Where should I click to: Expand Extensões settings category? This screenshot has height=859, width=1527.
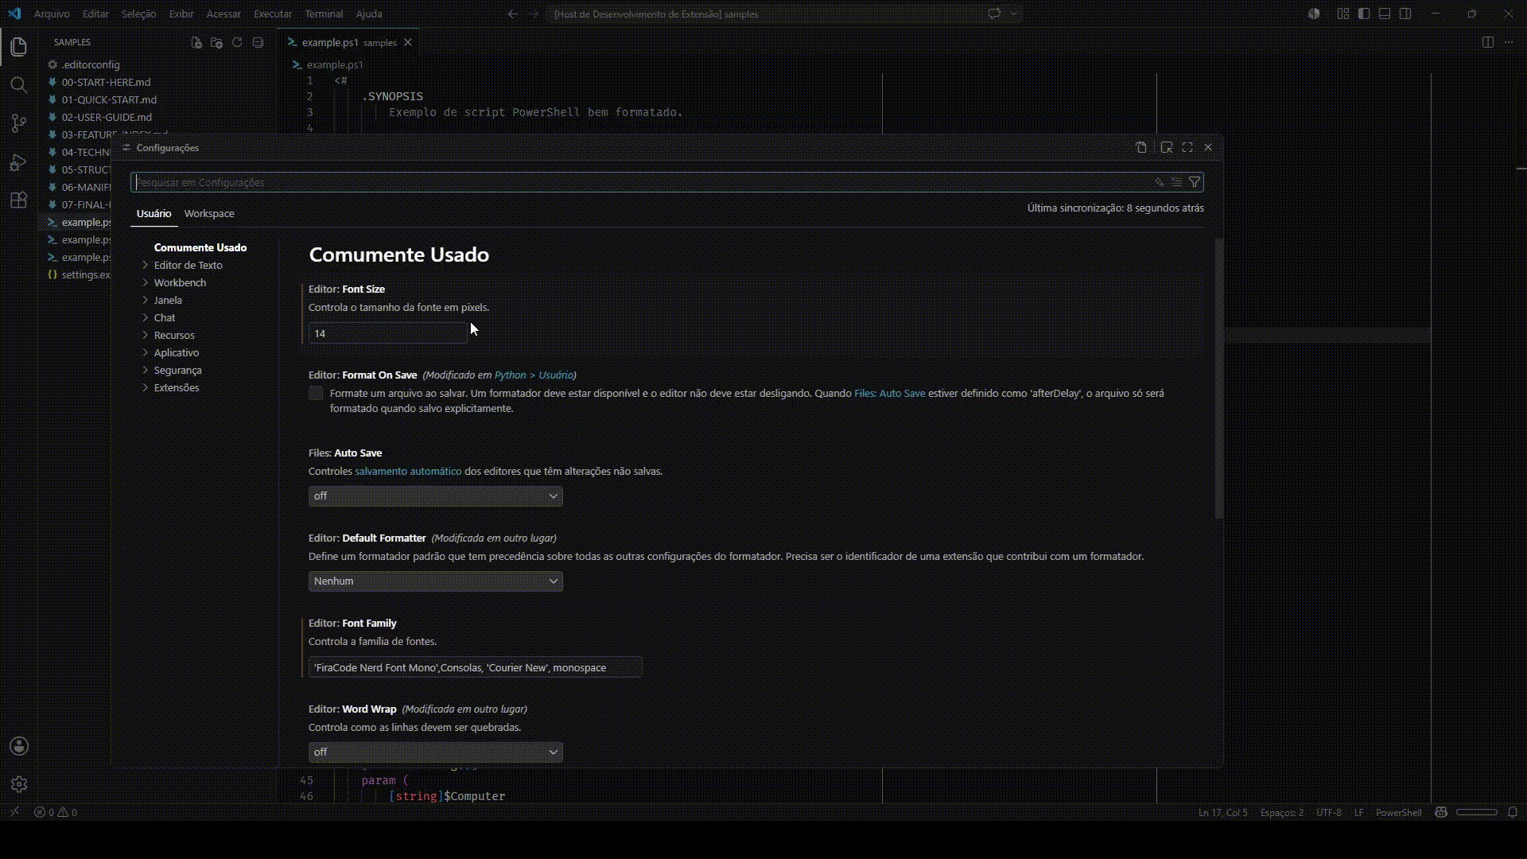[x=177, y=387]
